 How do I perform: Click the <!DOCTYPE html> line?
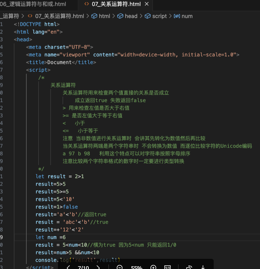point(37,24)
